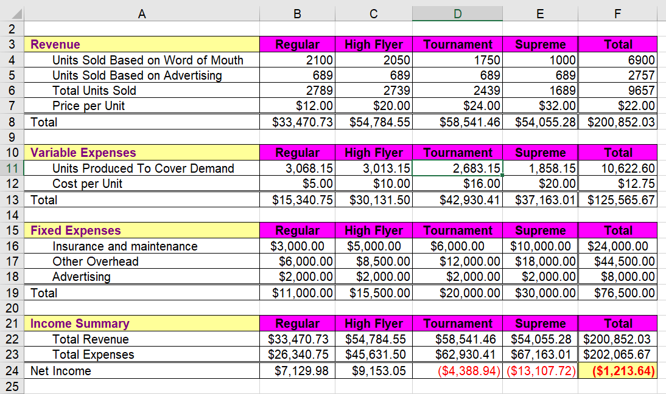
Task: Click the Tournament net income ($4,388.94) cell
Action: [x=457, y=370]
